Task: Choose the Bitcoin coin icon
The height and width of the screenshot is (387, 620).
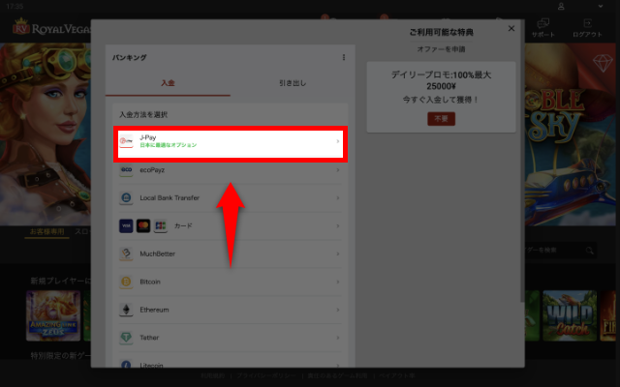Action: (126, 282)
